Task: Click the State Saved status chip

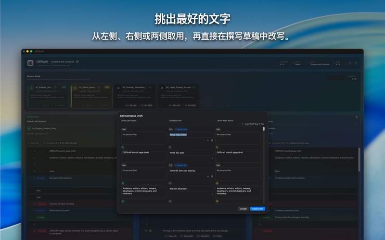Action: point(298,63)
